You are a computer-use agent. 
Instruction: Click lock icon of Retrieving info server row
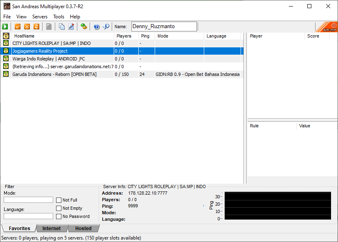6,67
